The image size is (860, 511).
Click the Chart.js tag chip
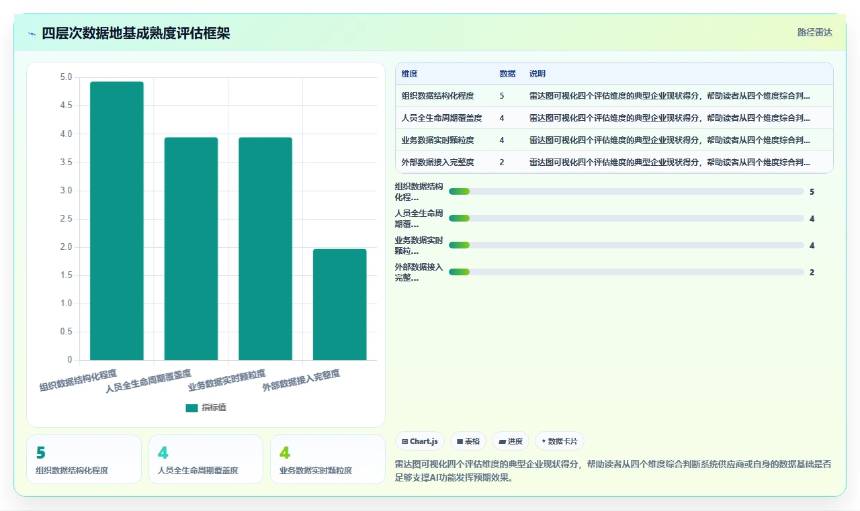coord(419,441)
